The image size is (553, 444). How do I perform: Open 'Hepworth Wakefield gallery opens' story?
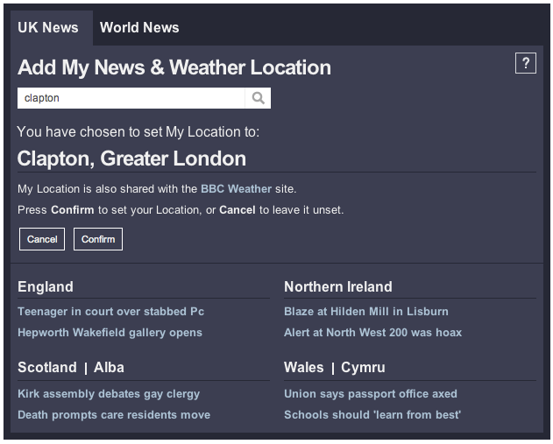[x=110, y=333]
